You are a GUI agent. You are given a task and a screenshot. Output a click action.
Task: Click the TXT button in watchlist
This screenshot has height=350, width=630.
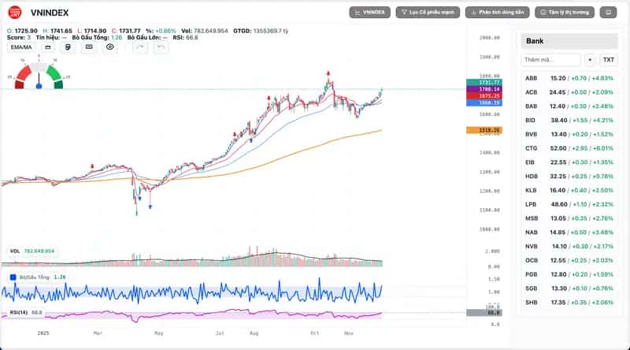609,60
